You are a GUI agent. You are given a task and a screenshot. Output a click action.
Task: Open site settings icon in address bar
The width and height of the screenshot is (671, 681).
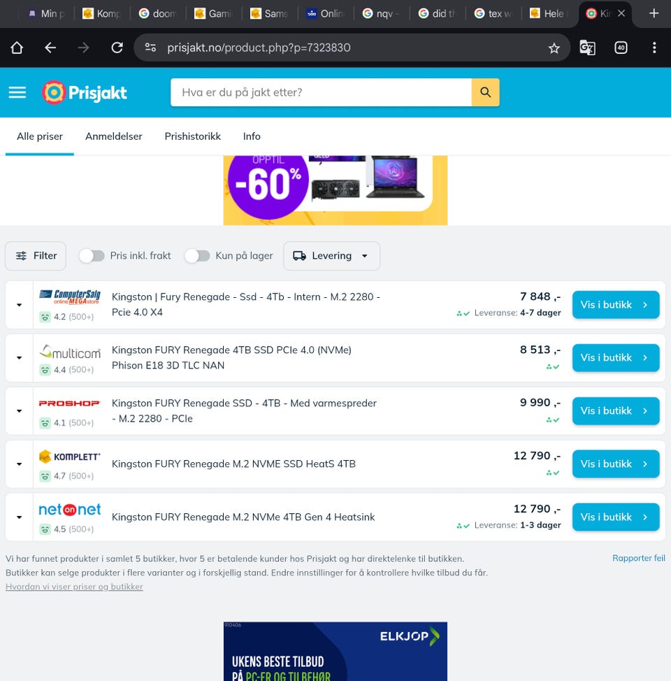[x=151, y=48]
